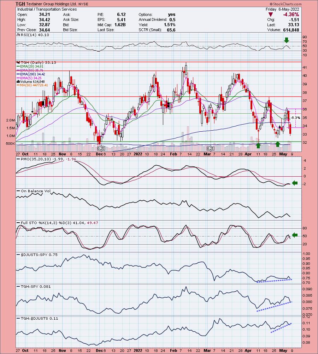Click the NYSE exchange label

(x=83, y=4)
